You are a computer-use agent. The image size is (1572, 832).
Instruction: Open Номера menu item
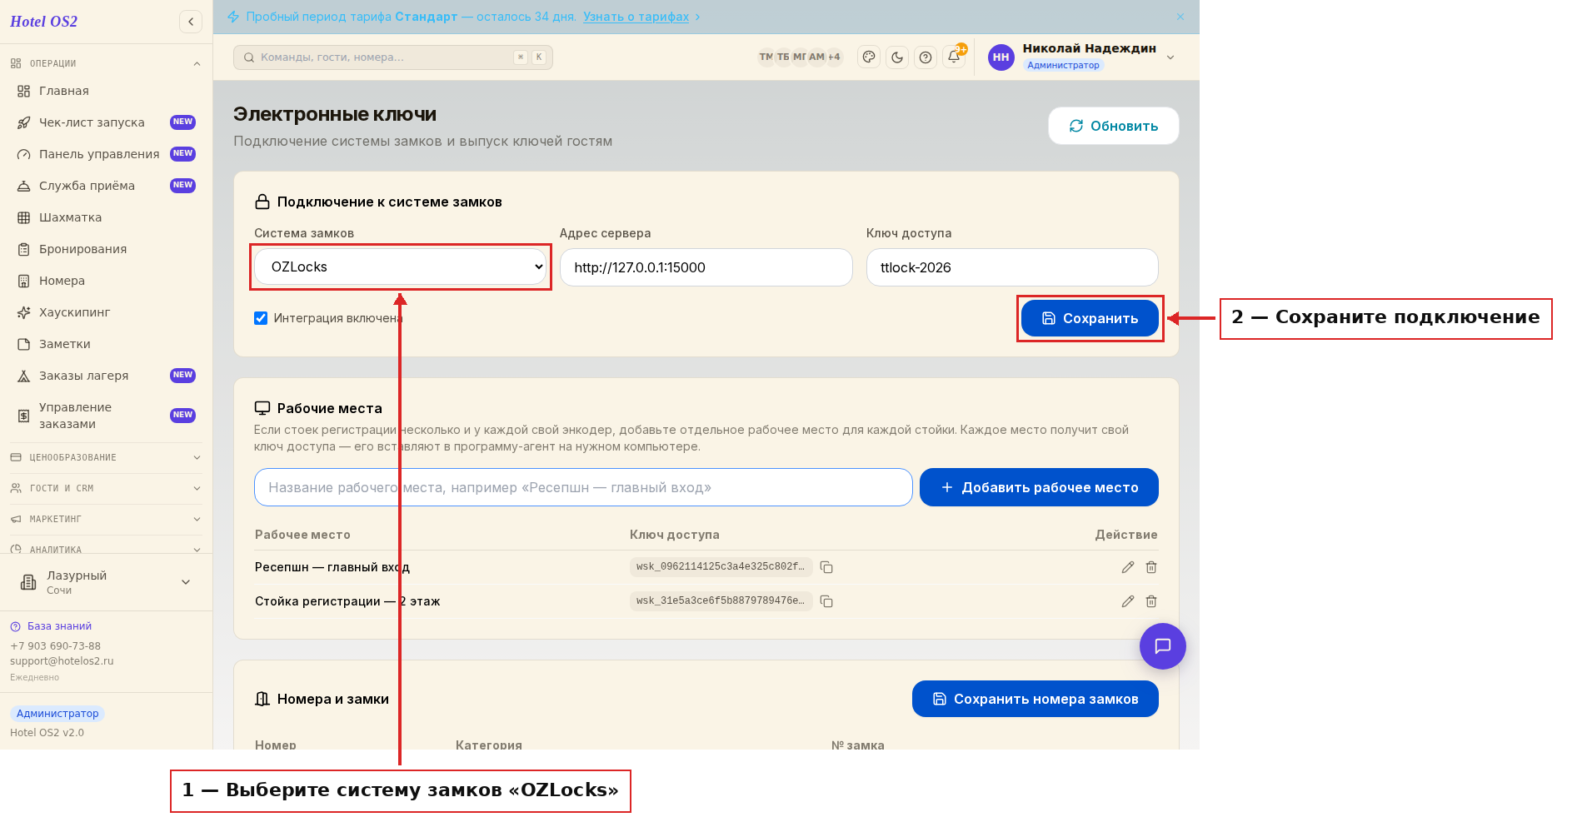point(106,281)
